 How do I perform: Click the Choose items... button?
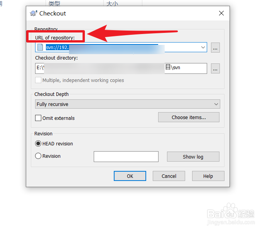click(189, 117)
